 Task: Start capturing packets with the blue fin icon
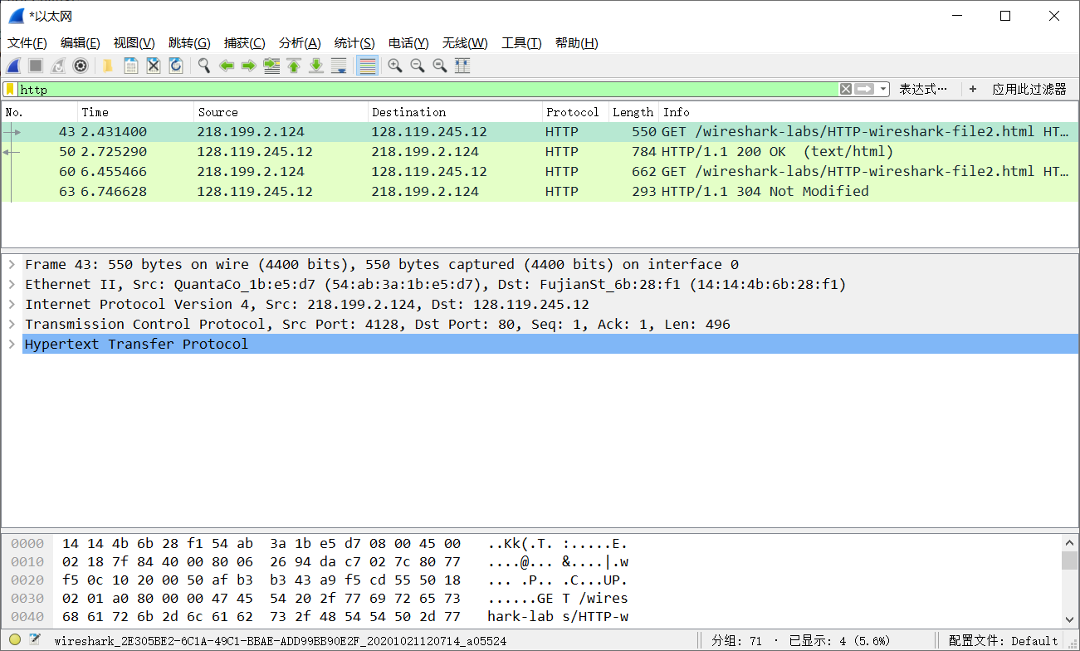click(13, 66)
